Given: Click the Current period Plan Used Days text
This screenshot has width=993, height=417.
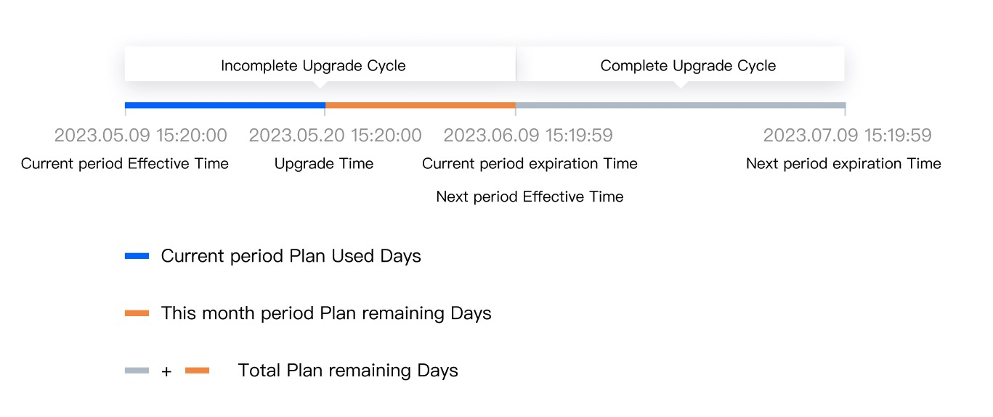Looking at the screenshot, I should [x=291, y=256].
